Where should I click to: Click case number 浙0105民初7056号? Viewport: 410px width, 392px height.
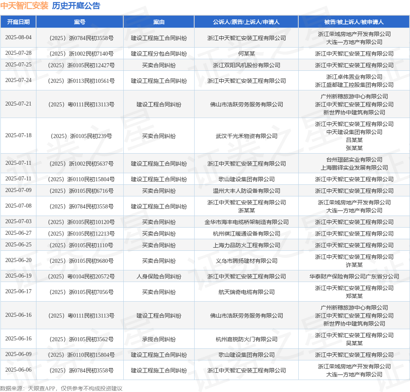click(82, 292)
